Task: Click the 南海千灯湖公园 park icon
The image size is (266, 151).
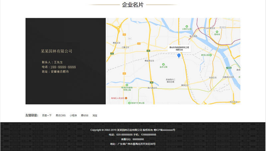Action: pyautogui.click(x=130, y=103)
